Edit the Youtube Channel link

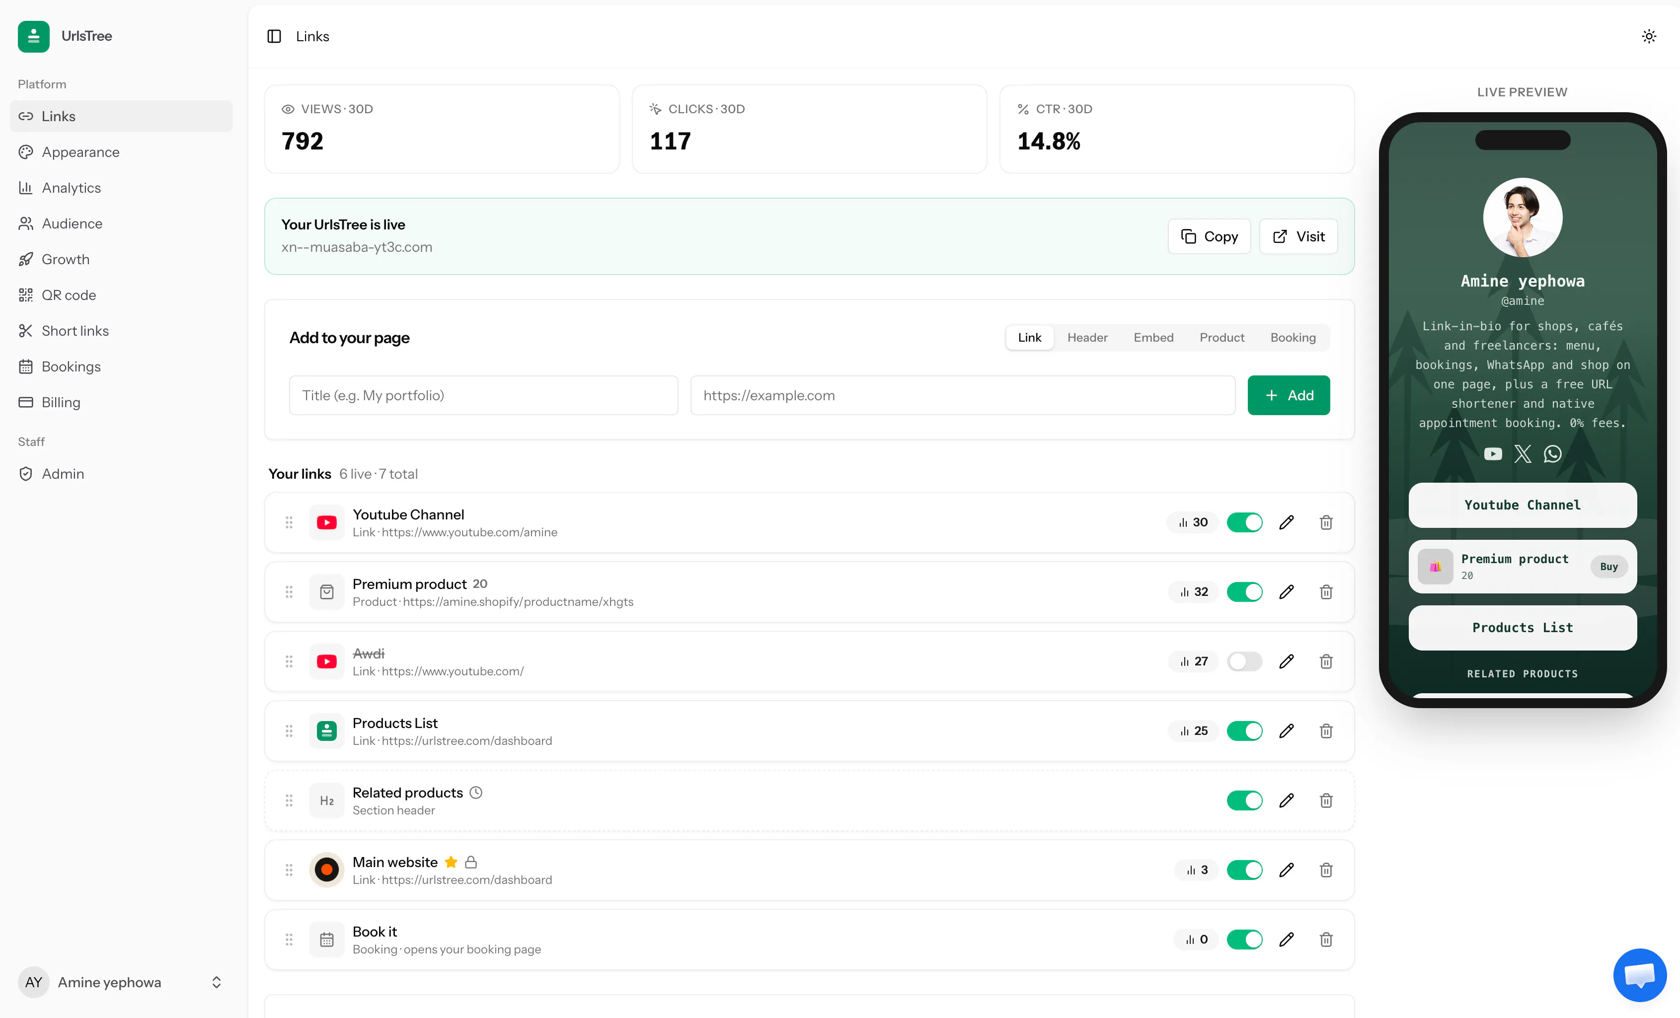(x=1286, y=522)
